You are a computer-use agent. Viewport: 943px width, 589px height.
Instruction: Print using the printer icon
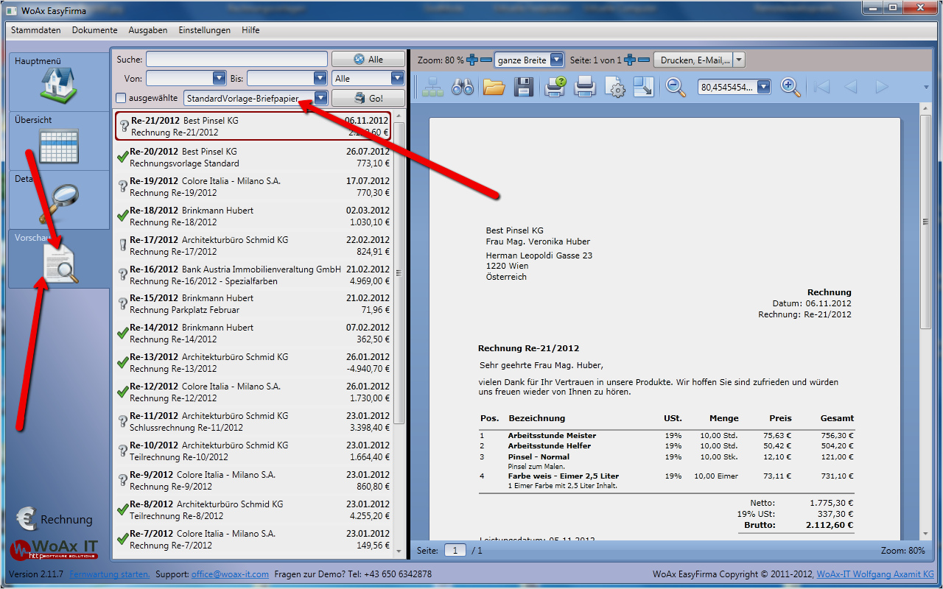tap(585, 87)
